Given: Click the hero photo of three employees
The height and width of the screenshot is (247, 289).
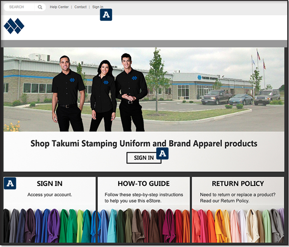Looking at the screenshot, I should pos(144,90).
